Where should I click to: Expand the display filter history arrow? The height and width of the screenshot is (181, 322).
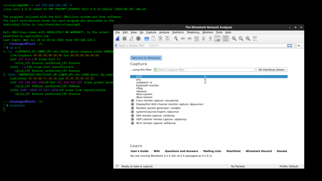(x=294, y=46)
